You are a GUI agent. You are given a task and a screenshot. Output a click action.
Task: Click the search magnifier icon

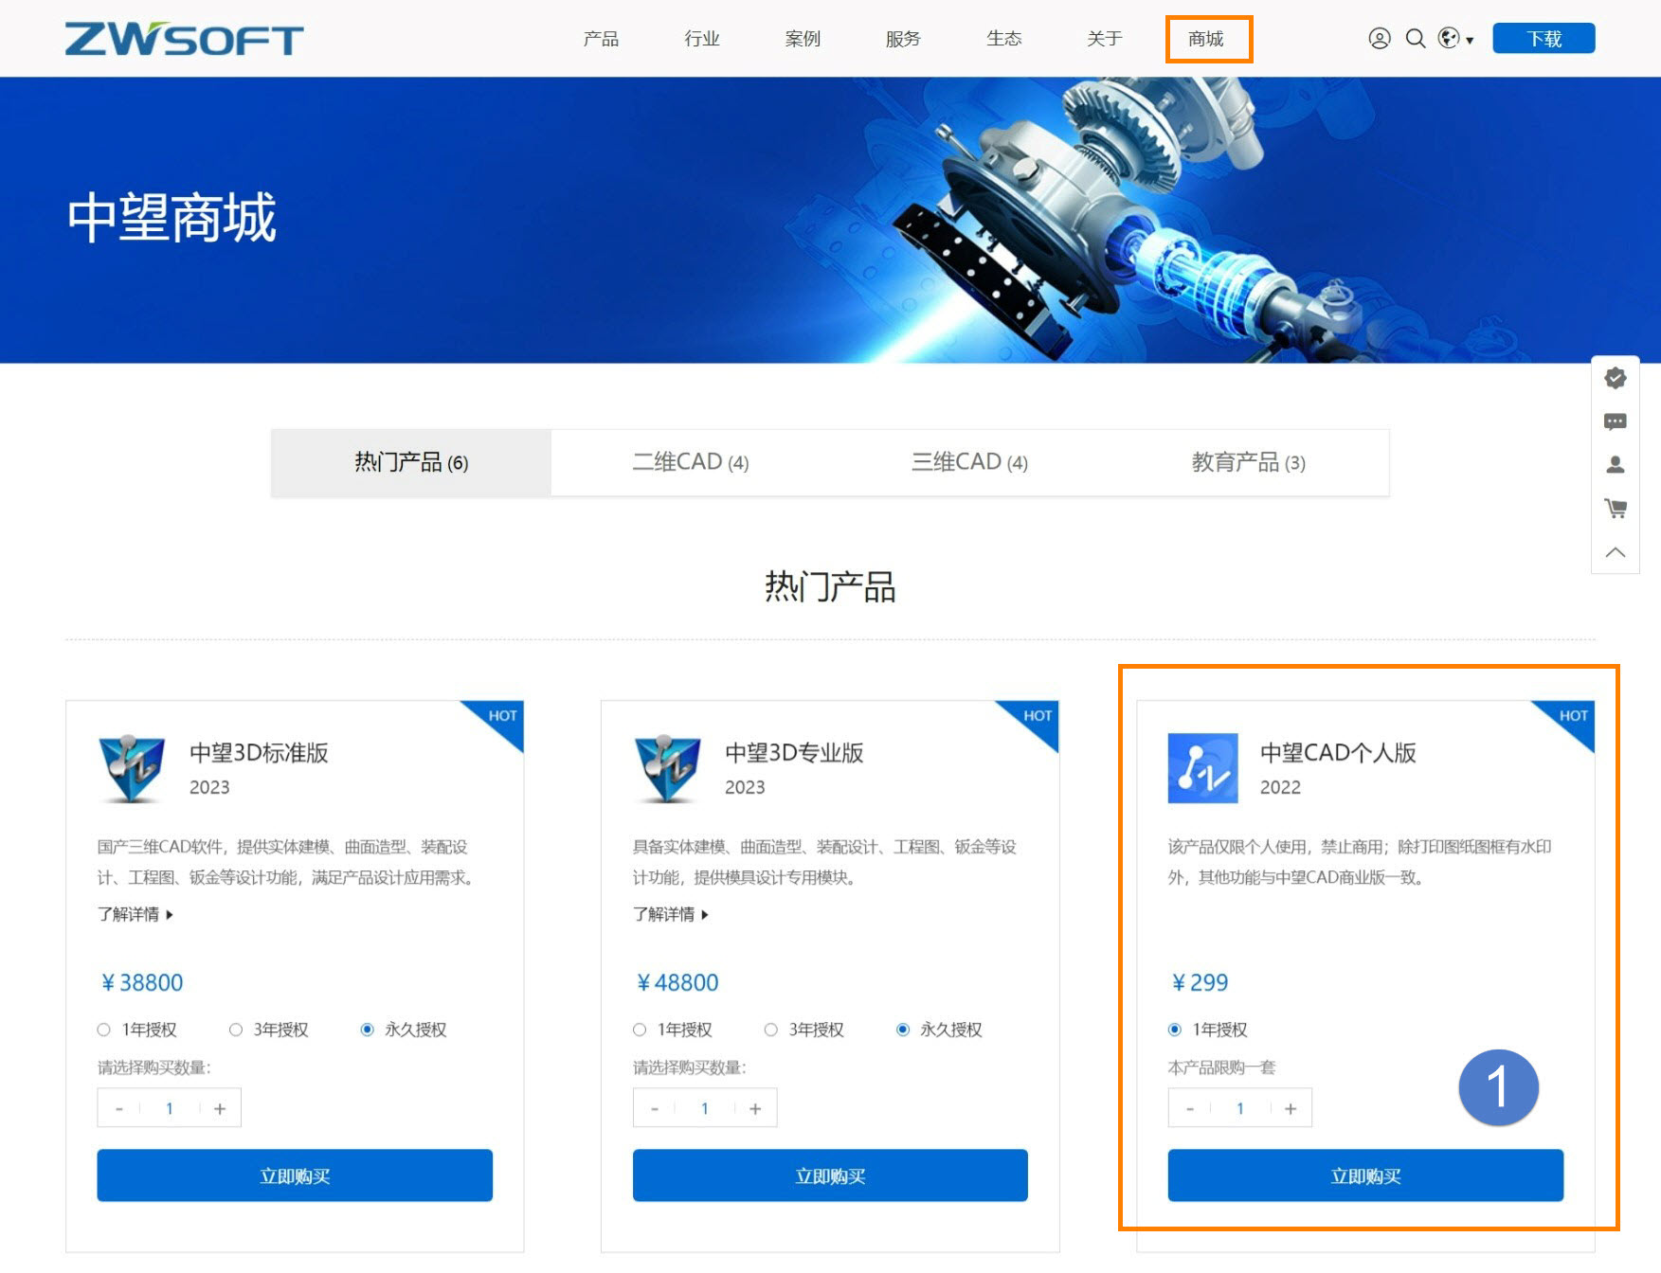point(1416,39)
